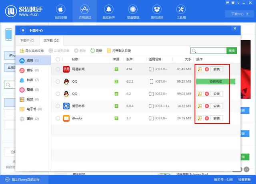Image resolution: width=256 pixels, height=184 pixels.
Task: Click the QQ 6.2.1 penguin icon
Action: coord(66,81)
